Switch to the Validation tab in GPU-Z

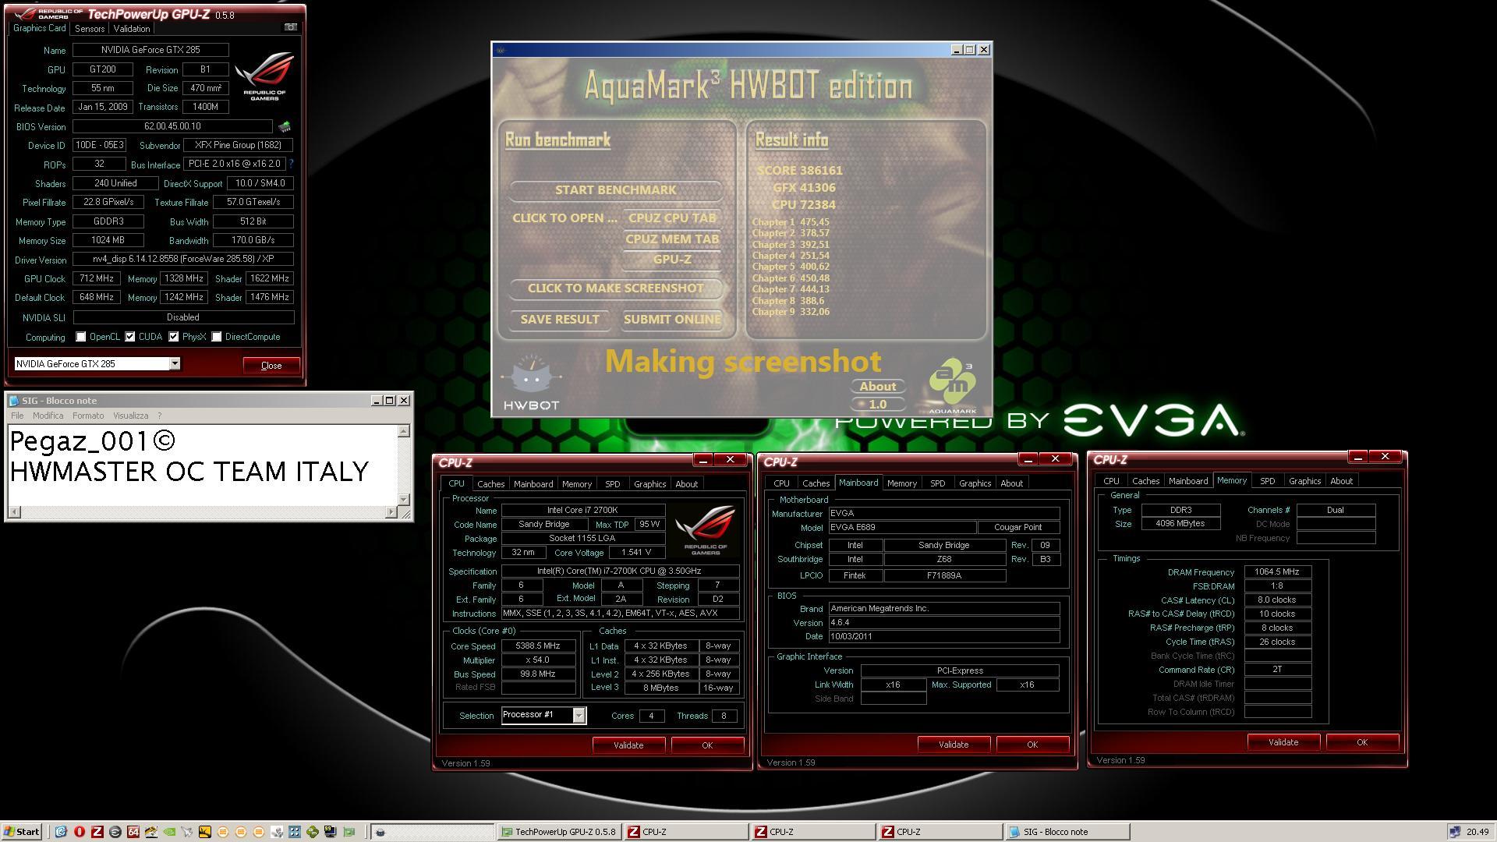(x=131, y=29)
